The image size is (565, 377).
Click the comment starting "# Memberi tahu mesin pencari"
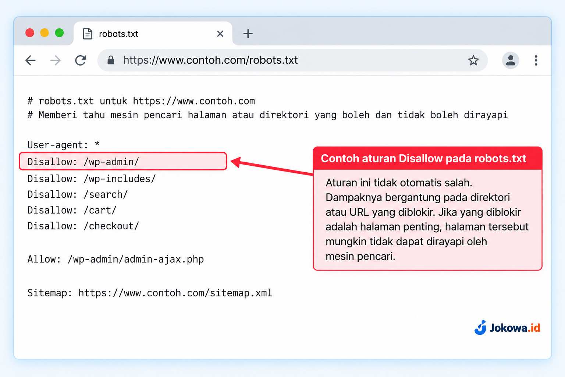pyautogui.click(x=267, y=115)
